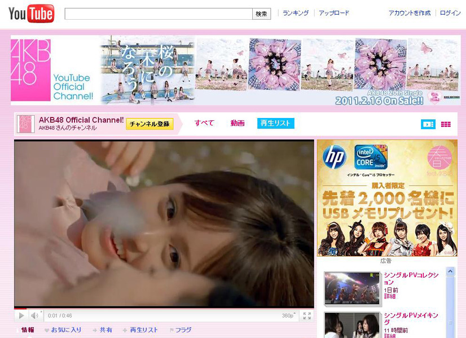Click the ログイン link
This screenshot has width=466, height=338.
pos(450,13)
